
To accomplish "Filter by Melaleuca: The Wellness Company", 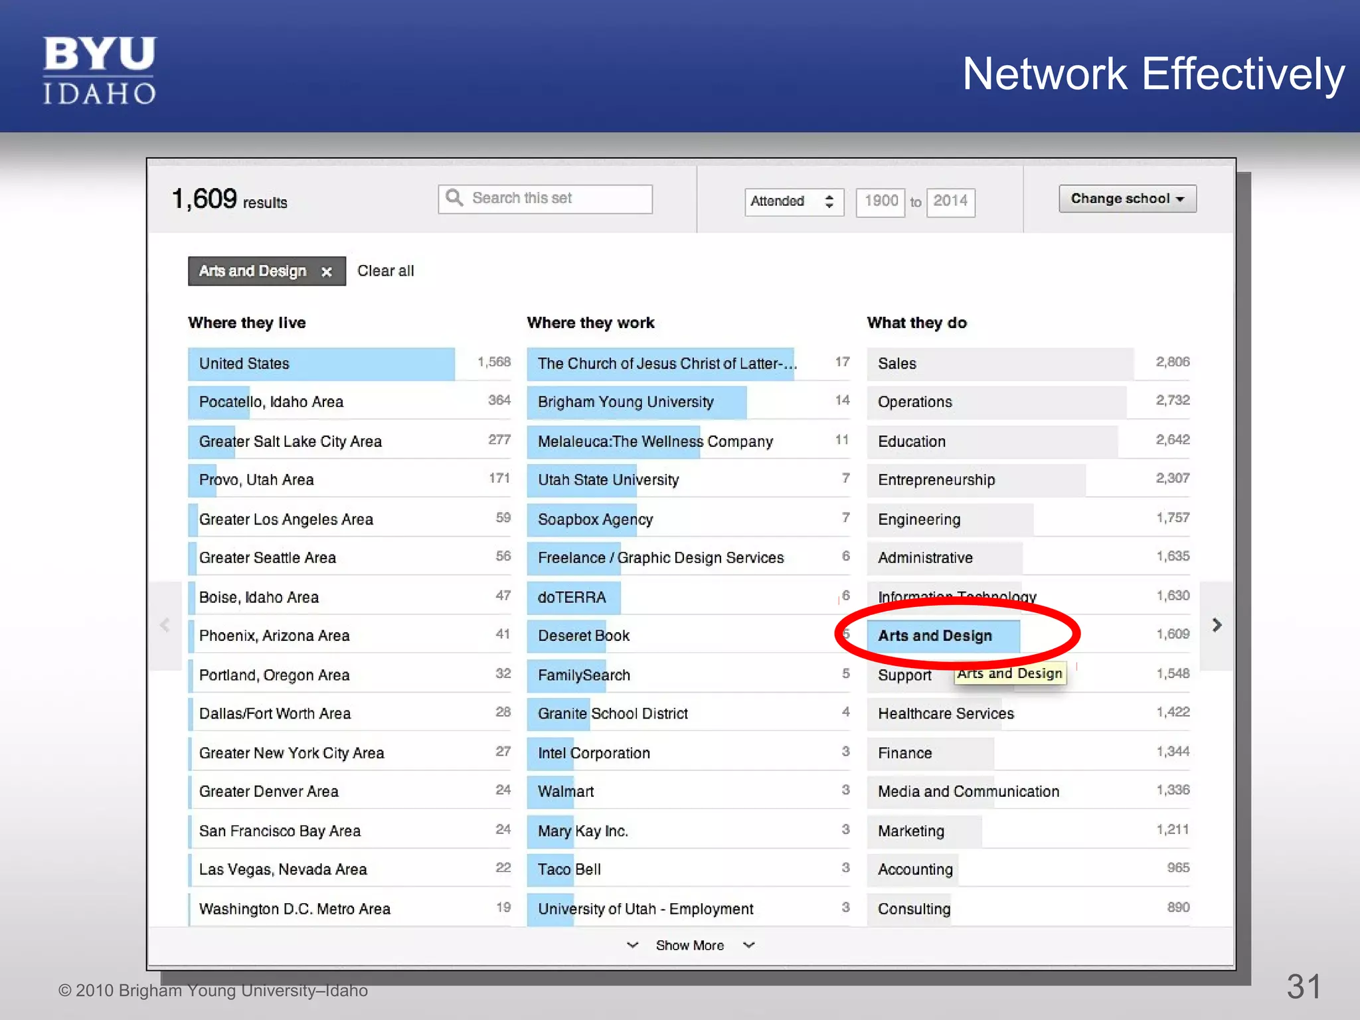I will point(655,442).
